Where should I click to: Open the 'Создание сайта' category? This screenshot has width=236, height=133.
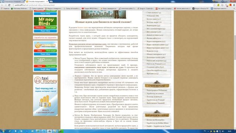(155, 67)
